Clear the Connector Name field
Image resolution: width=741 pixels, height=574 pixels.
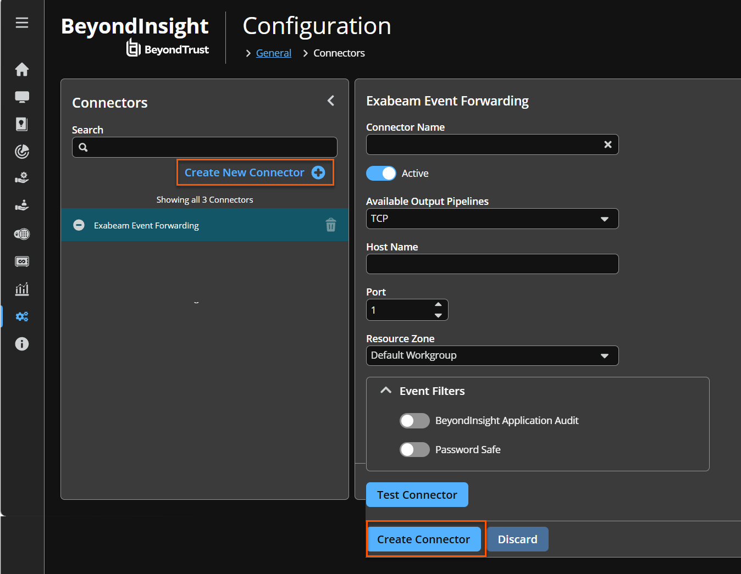[x=608, y=144]
